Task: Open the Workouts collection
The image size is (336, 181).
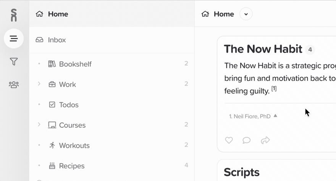Action: (112, 145)
